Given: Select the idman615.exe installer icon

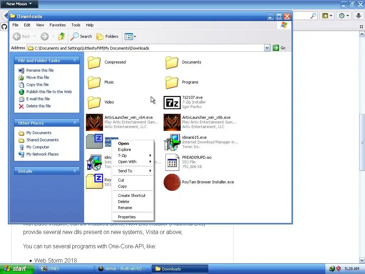Looking at the screenshot, I should point(172,142).
